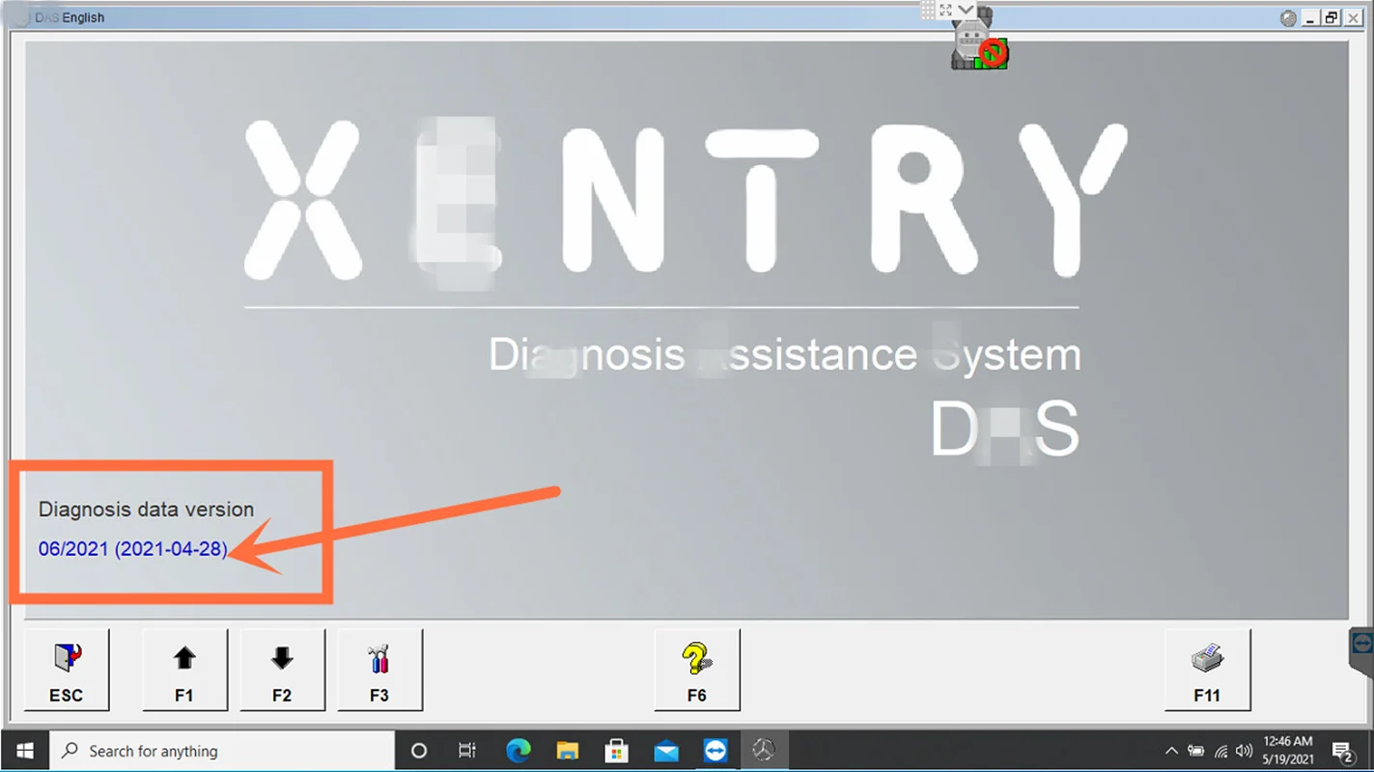Click the taskbar clock showing 12:46 AM

[1288, 751]
